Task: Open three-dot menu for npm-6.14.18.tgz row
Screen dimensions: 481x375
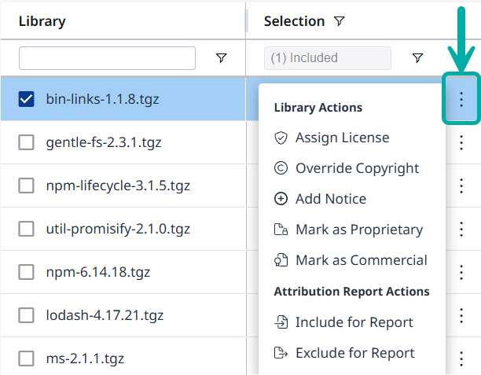Action: point(461,272)
